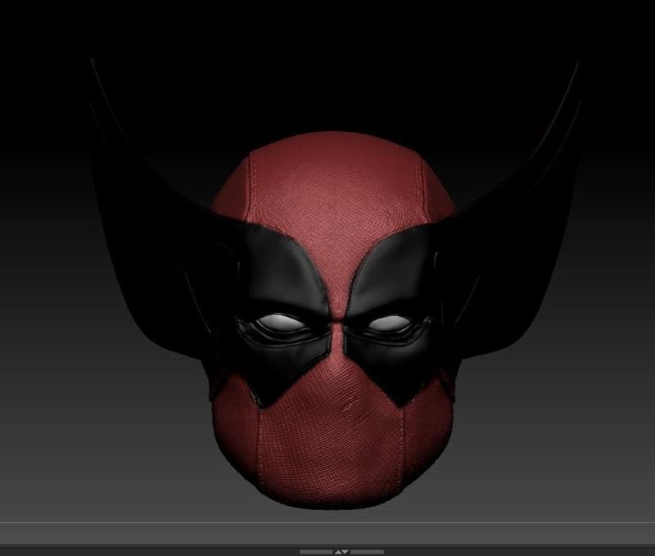Click the 3D mask model in viewport
Image resolution: width=655 pixels, height=556 pixels.
pos(334,284)
